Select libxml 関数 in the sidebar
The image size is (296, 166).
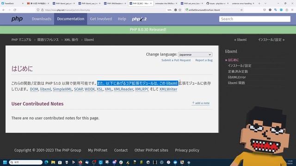pos(236,83)
